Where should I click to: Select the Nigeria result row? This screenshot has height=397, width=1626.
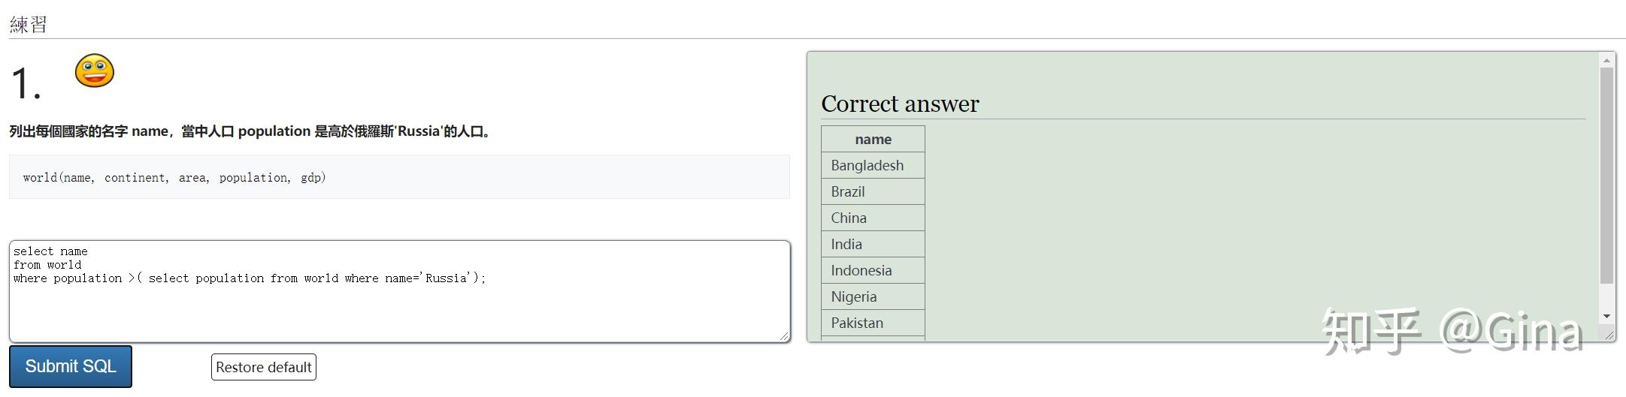(x=873, y=296)
